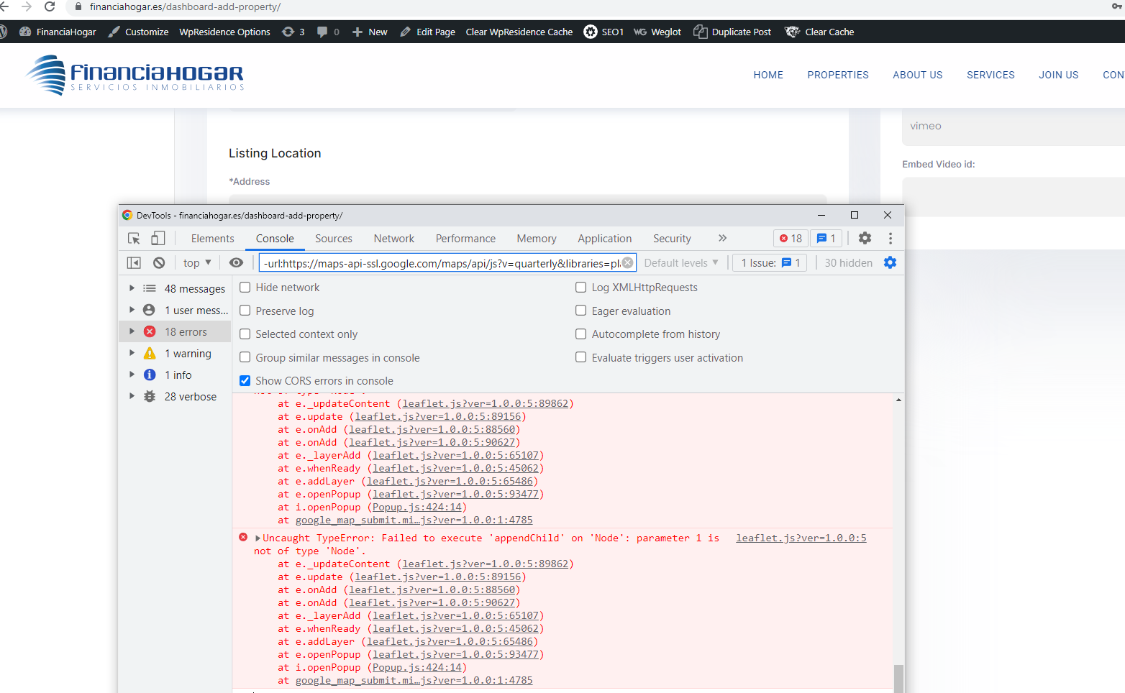Open the Security tab
This screenshot has width=1125, height=693.
[672, 239]
